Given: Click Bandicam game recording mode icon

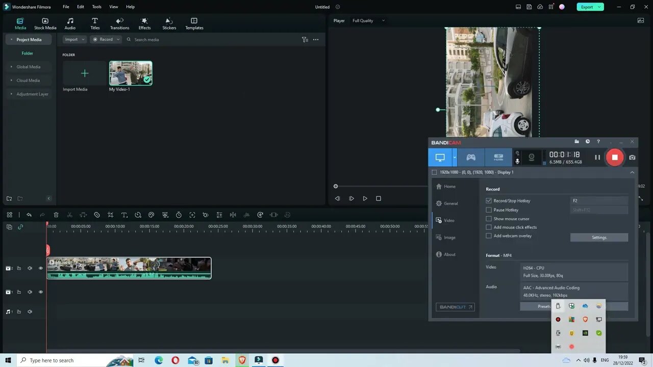Looking at the screenshot, I should point(471,158).
